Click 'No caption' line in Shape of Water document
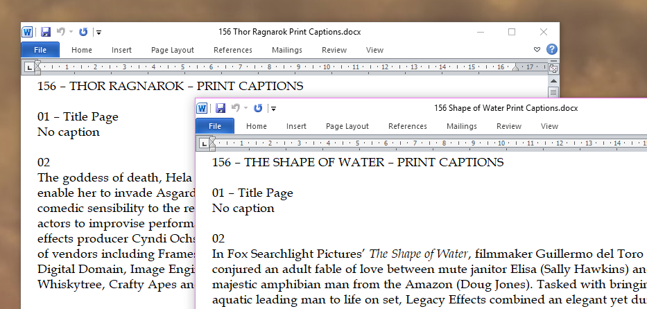Viewport: 647px width, 309px height. click(x=243, y=209)
